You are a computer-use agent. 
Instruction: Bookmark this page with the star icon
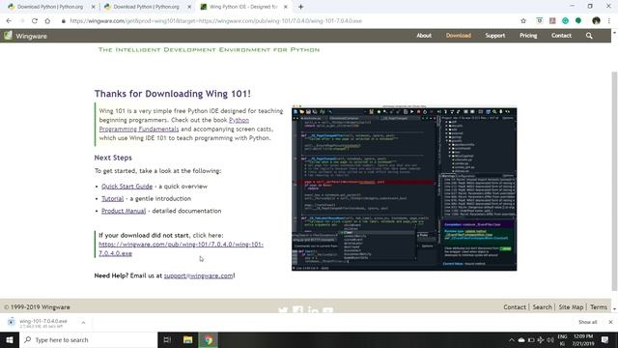523,21
